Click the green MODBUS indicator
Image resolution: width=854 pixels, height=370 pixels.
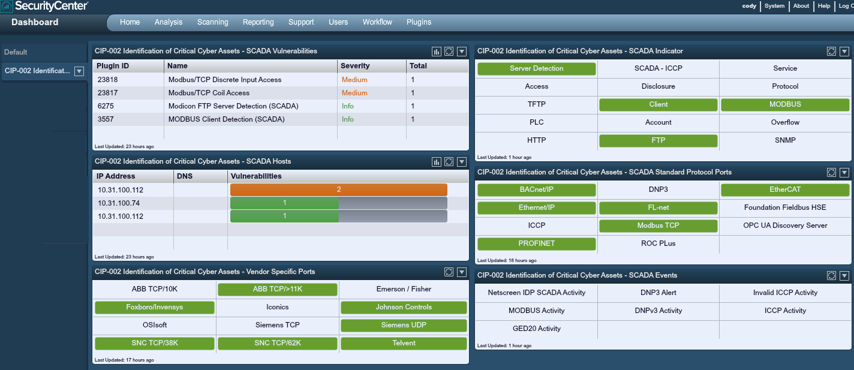[785, 105]
